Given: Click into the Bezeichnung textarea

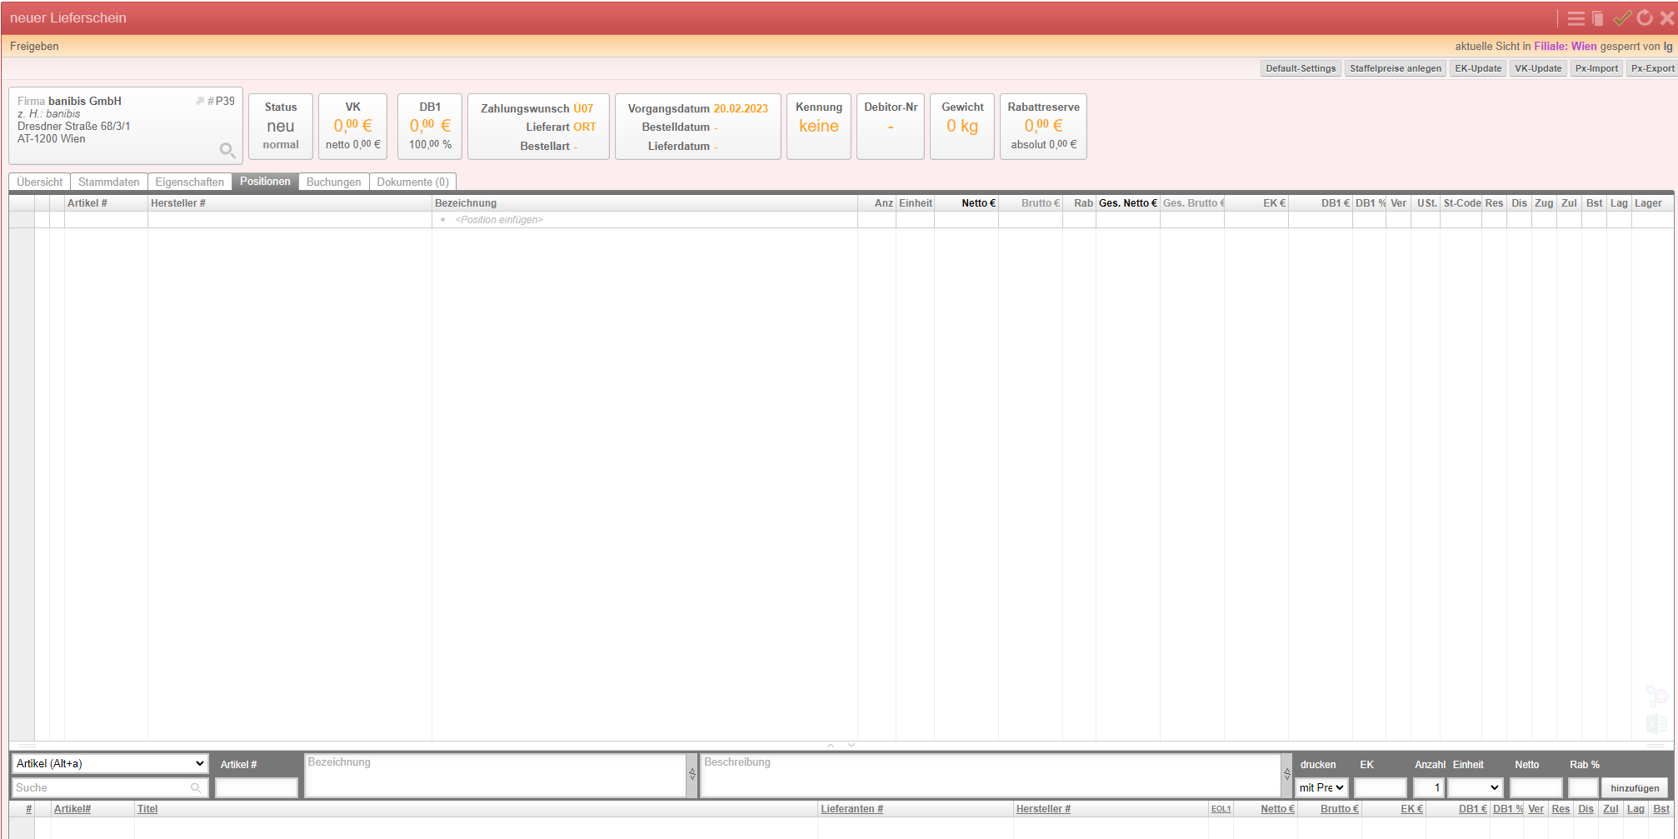Looking at the screenshot, I should point(496,776).
